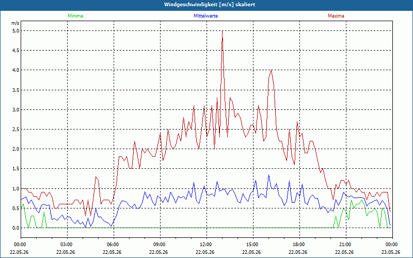Click the red Maxima legend label
413x258 pixels.
click(336, 16)
